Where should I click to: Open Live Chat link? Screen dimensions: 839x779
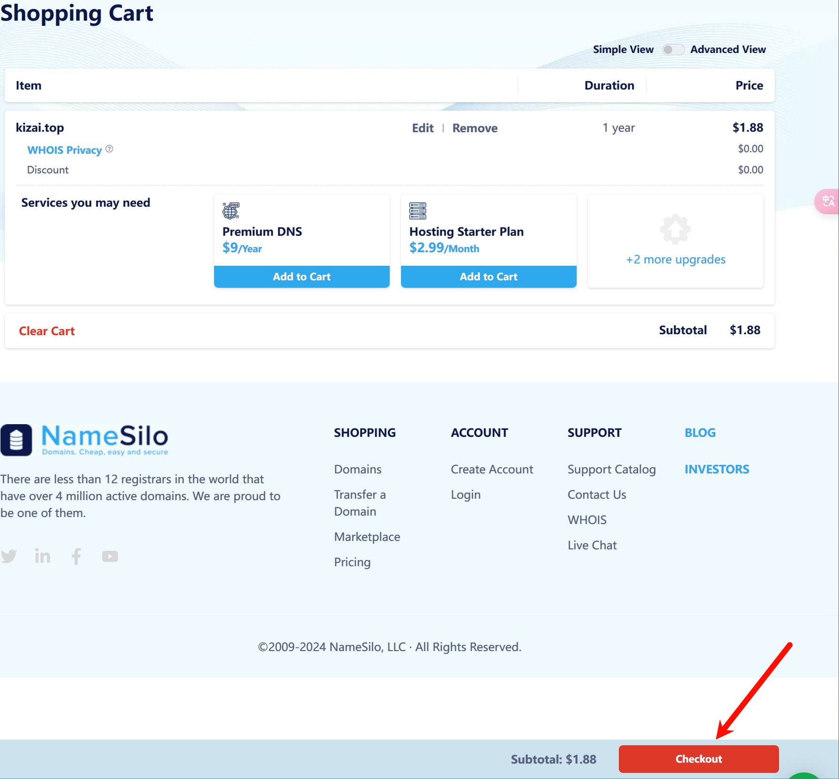click(x=592, y=545)
